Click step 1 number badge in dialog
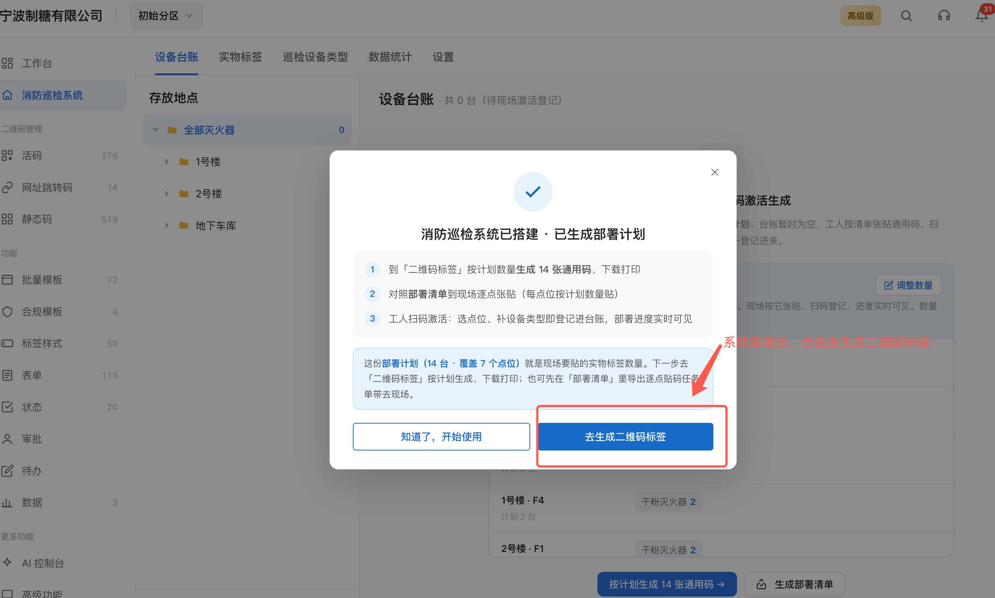Viewport: 995px width, 598px height. point(372,270)
